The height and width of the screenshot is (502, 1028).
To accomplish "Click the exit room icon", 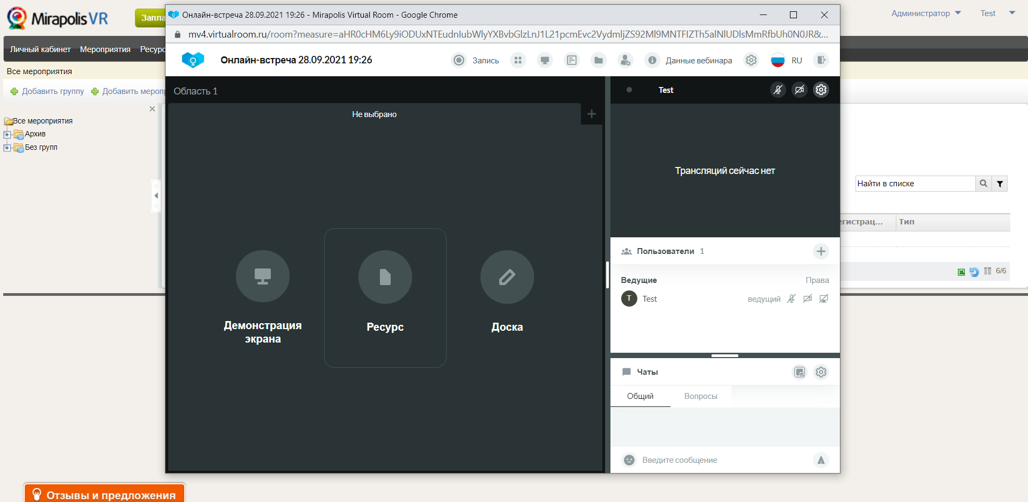I will 821,60.
